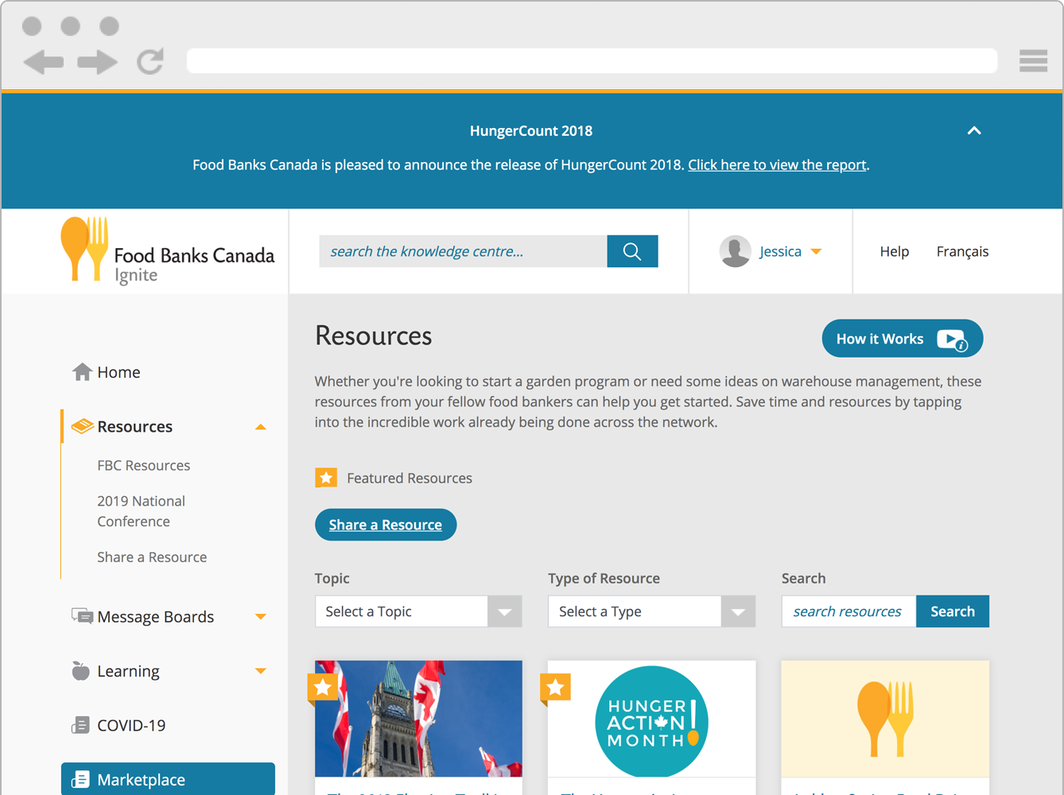Click the Featured Resources star icon
The width and height of the screenshot is (1064, 795).
pos(326,478)
